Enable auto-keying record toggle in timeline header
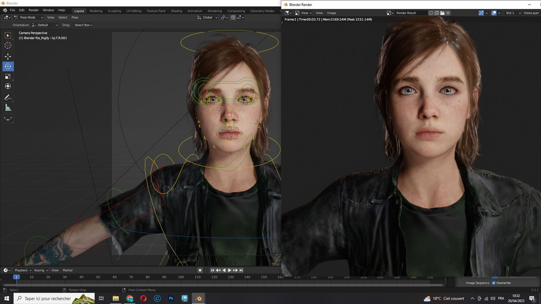This screenshot has height=304, width=541. pyautogui.click(x=199, y=270)
